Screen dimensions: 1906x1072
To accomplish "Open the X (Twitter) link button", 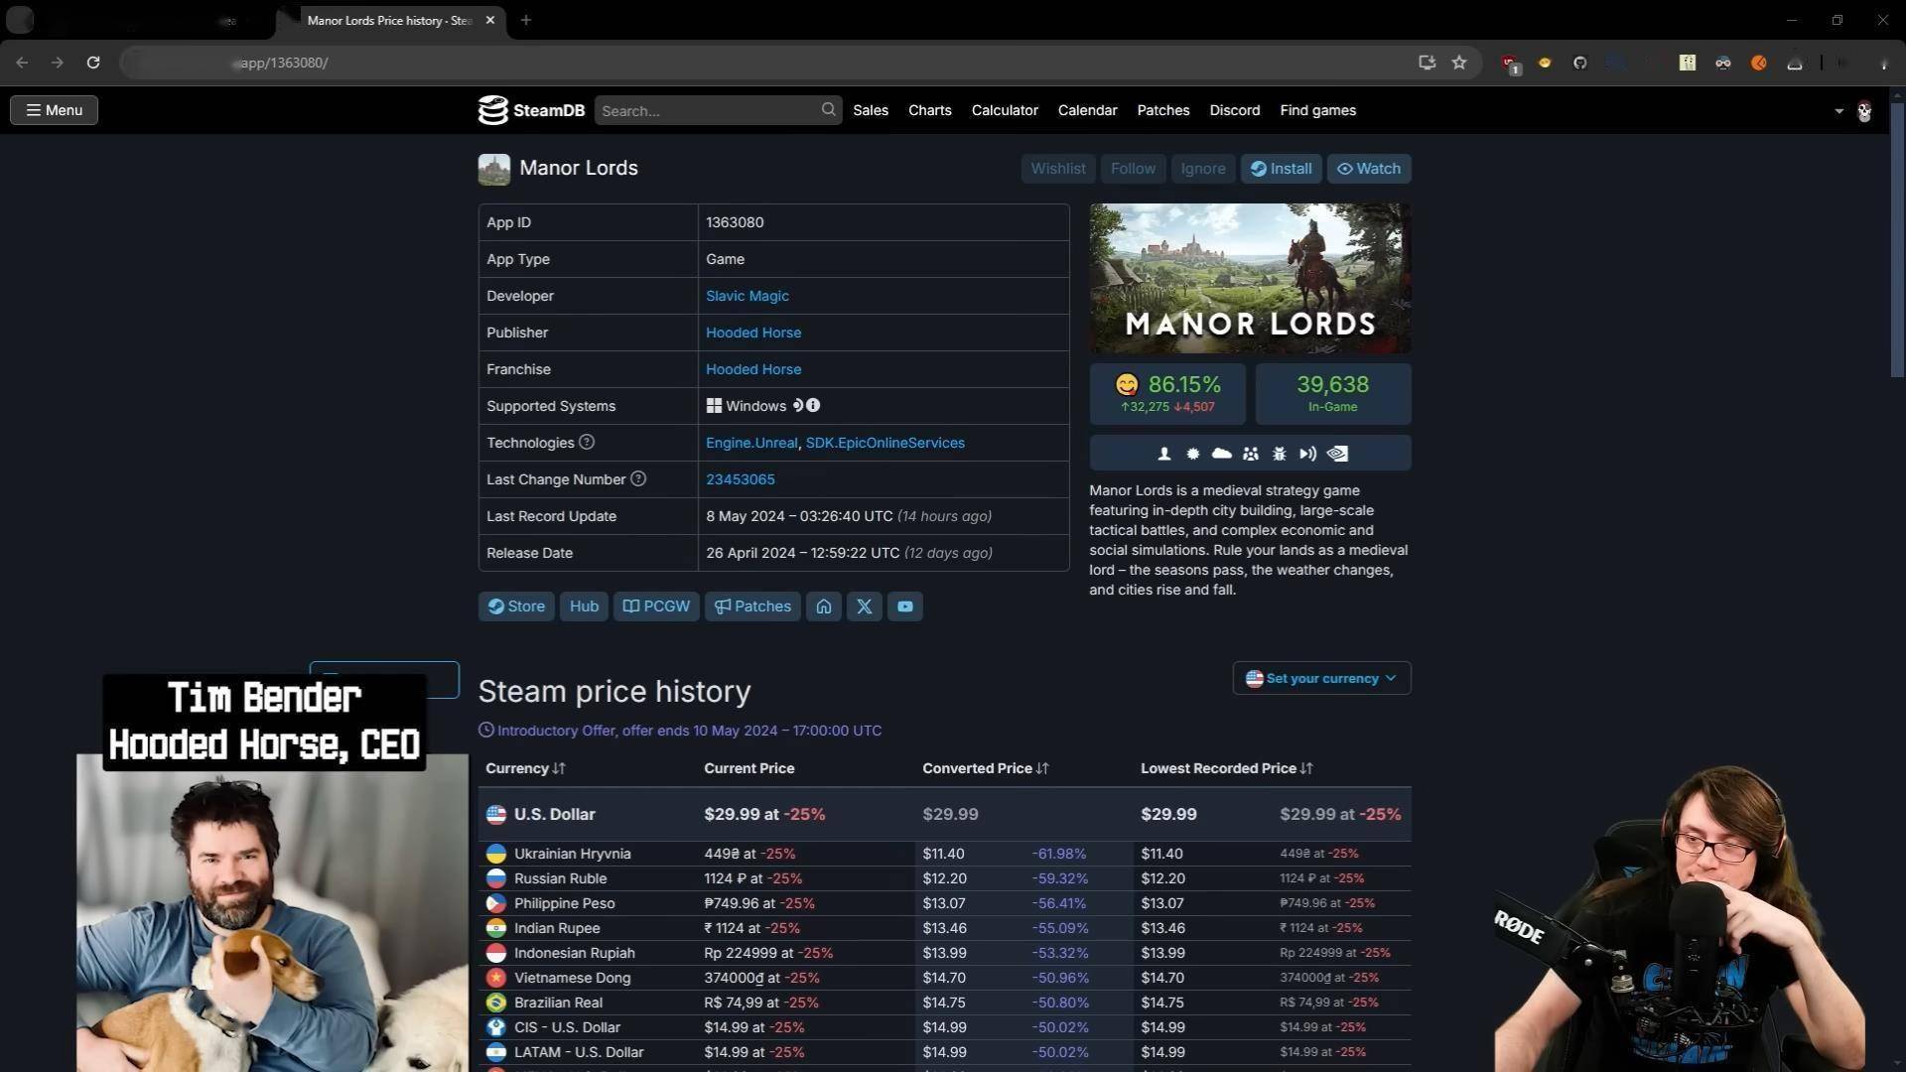I will (865, 606).
